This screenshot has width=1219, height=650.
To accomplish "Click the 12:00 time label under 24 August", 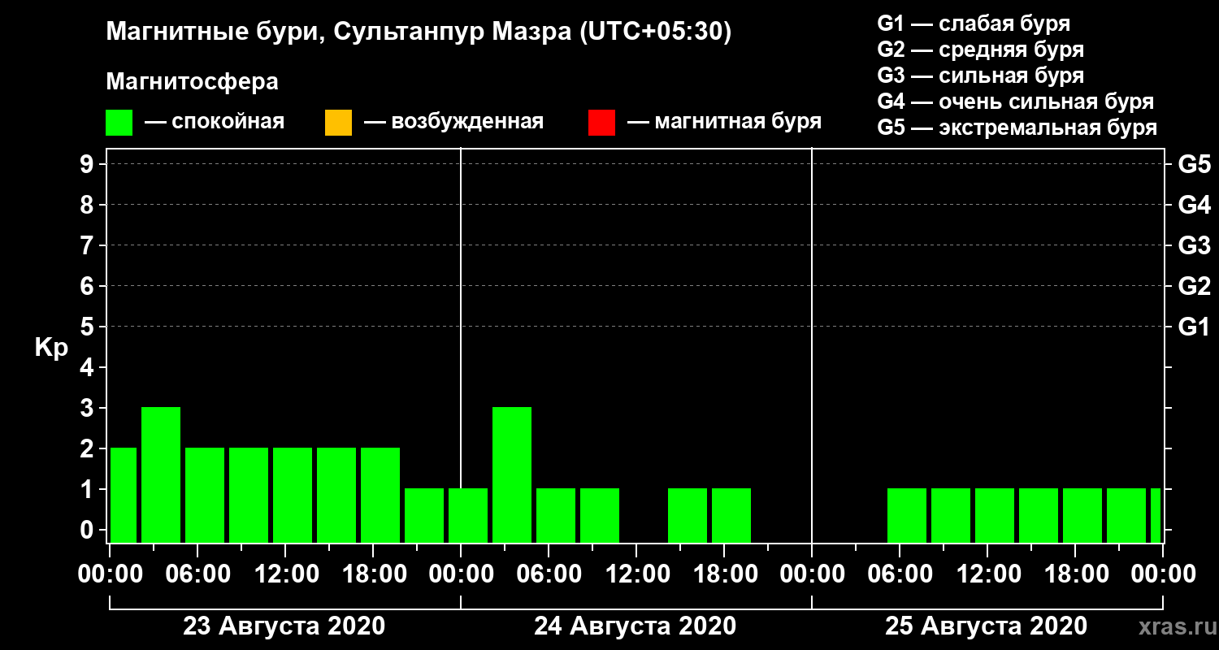I will tap(637, 574).
